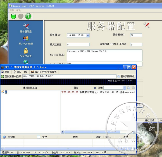Expand the 服务器 IP dropdown arrow

click(x=88, y=35)
